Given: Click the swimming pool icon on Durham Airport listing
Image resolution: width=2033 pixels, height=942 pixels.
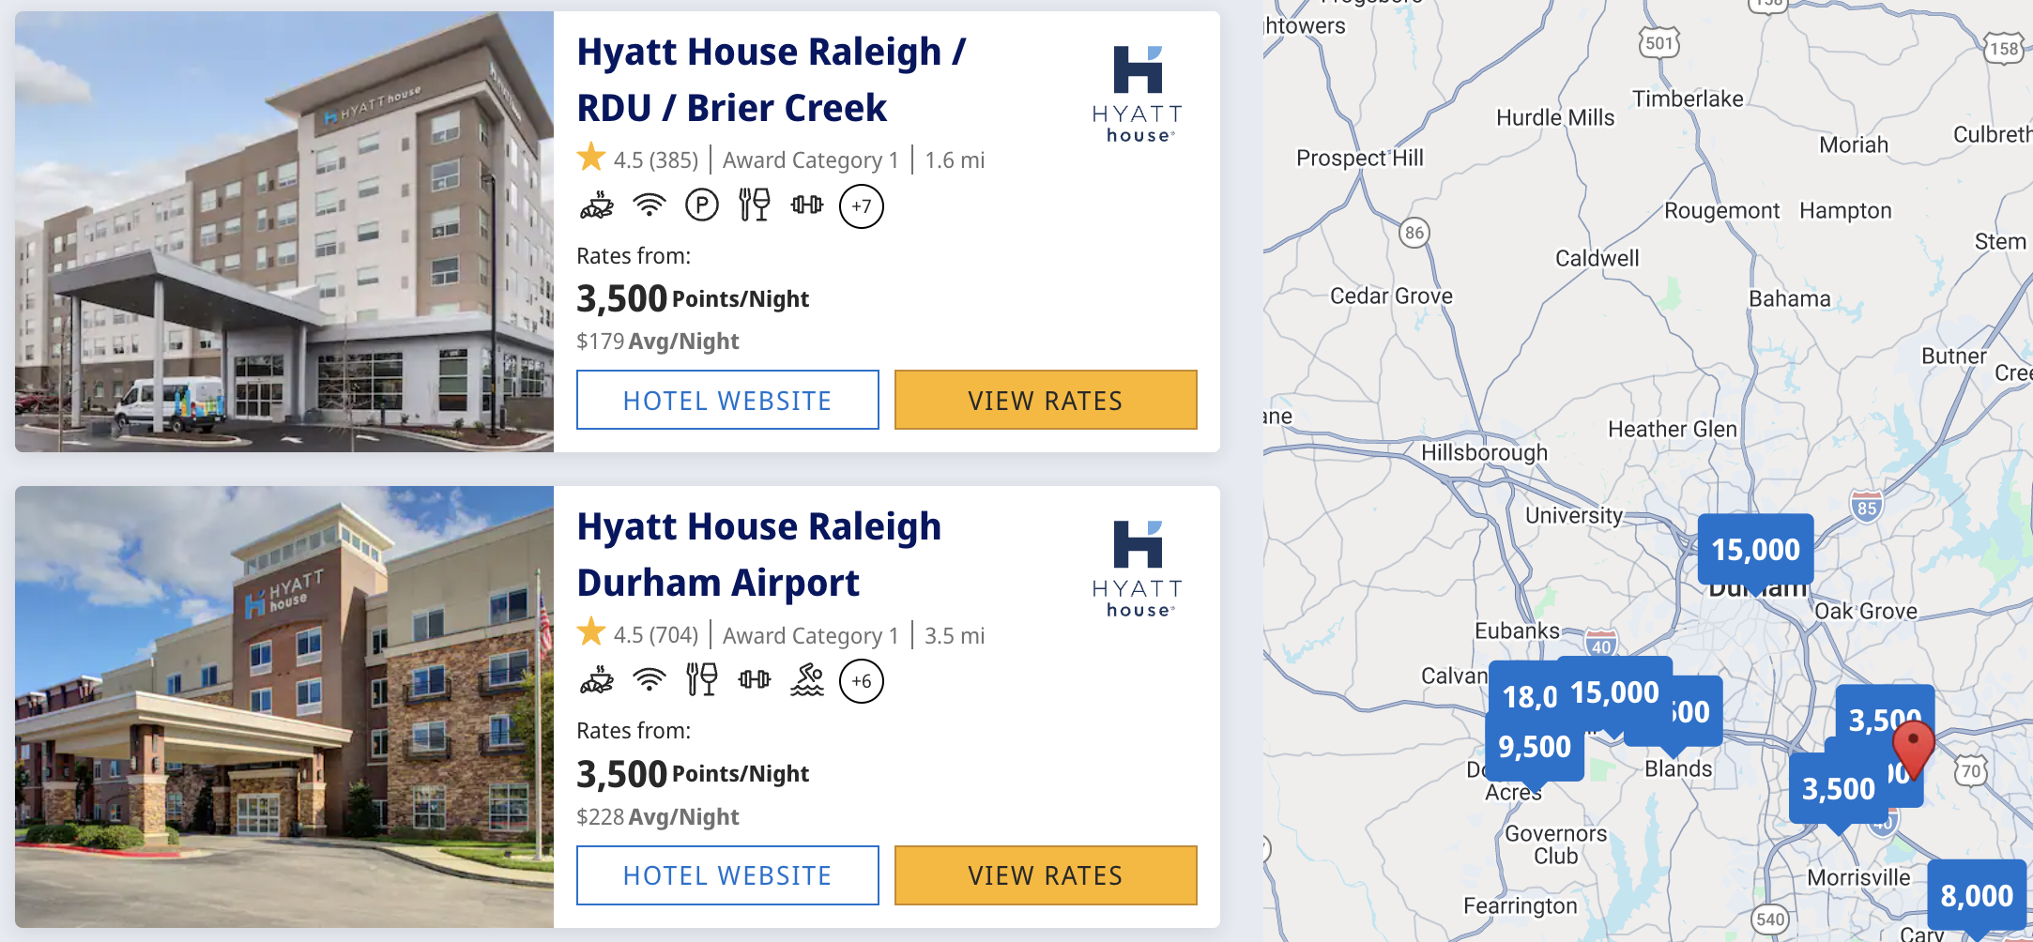Looking at the screenshot, I should (x=808, y=681).
